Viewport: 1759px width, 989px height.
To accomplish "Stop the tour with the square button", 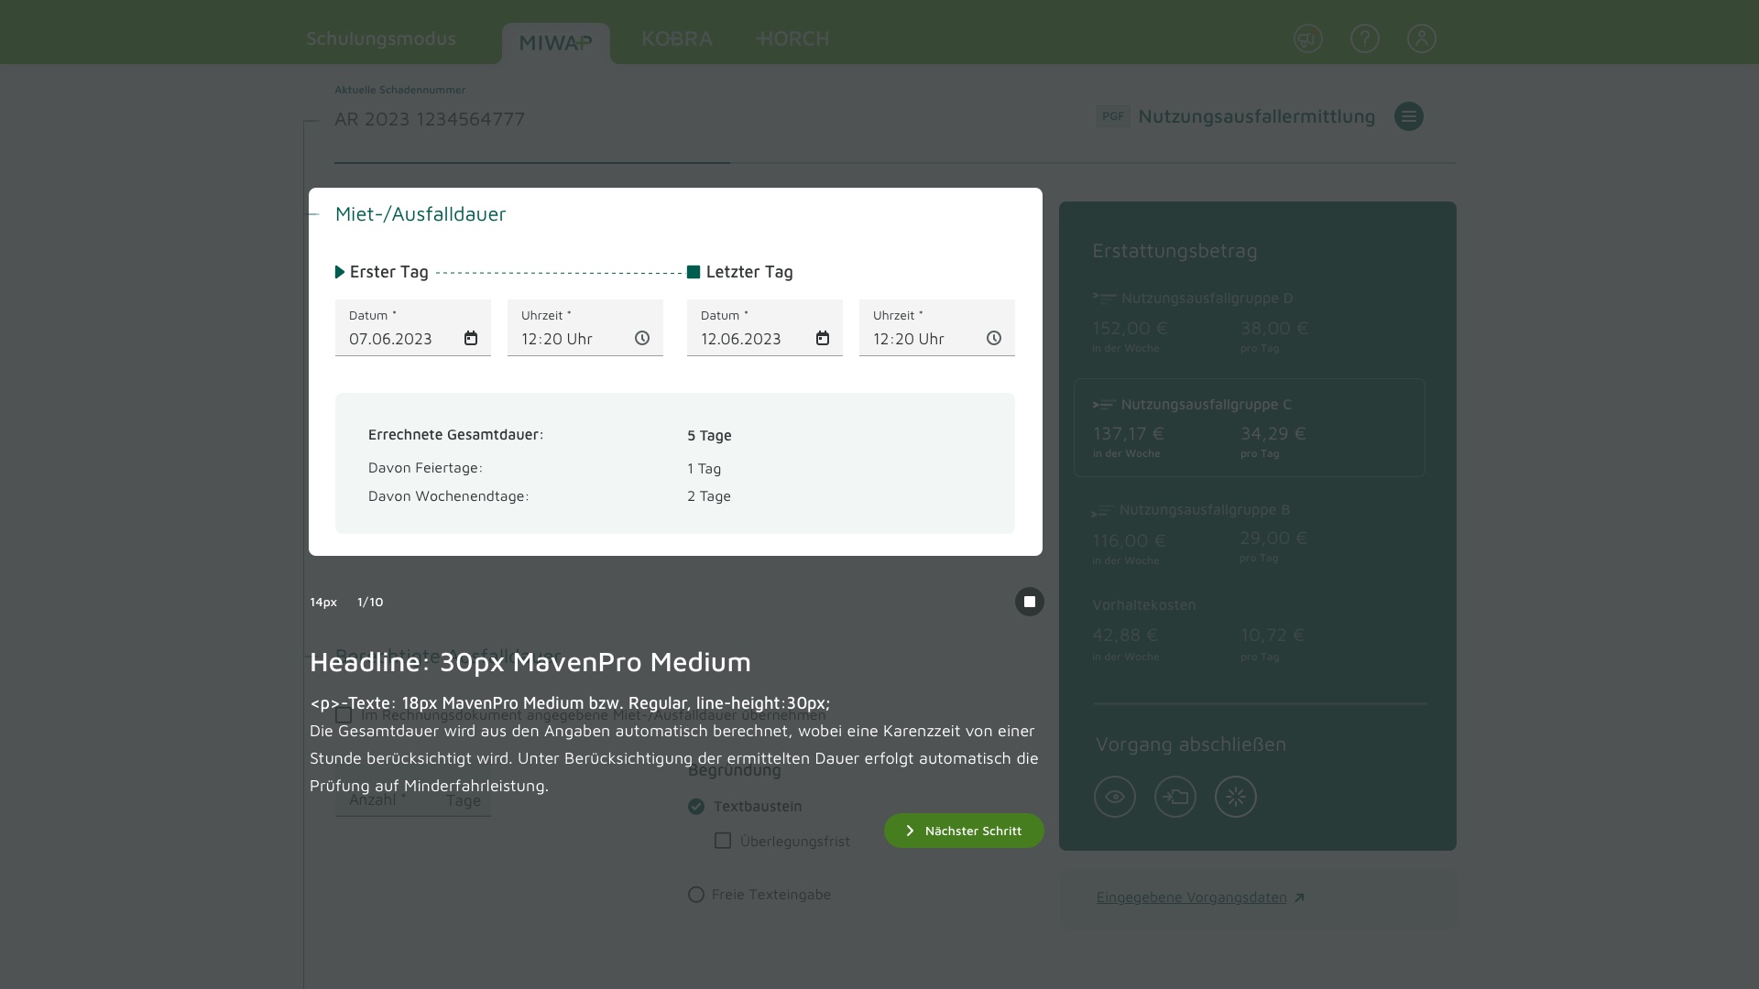I will (x=1029, y=602).
